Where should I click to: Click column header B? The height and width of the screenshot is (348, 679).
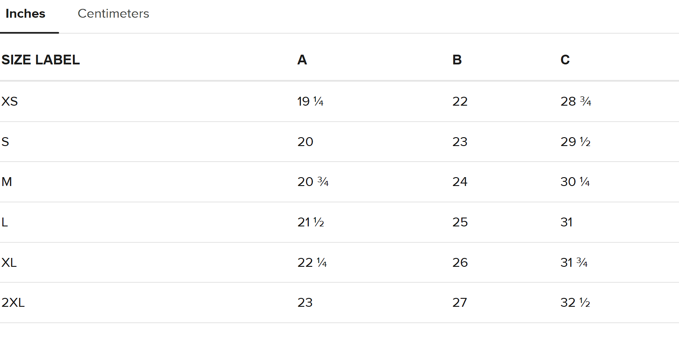[457, 60]
